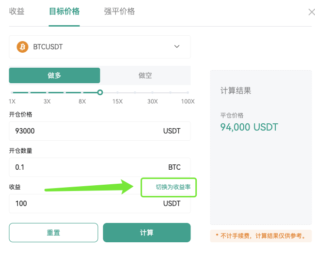Set leverage slider to 100X mark
This screenshot has width=315, height=265.
pyautogui.click(x=188, y=93)
